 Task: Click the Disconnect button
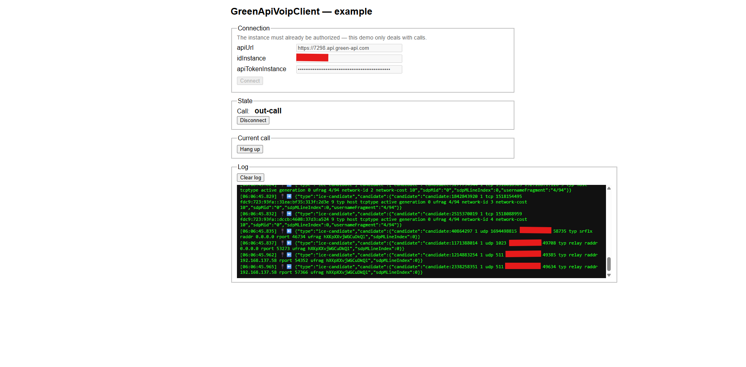(x=253, y=120)
